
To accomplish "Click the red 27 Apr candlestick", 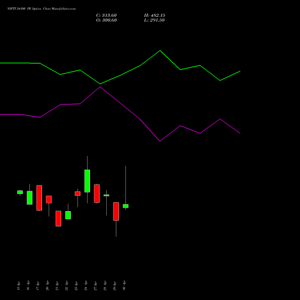I will tap(97, 193).
